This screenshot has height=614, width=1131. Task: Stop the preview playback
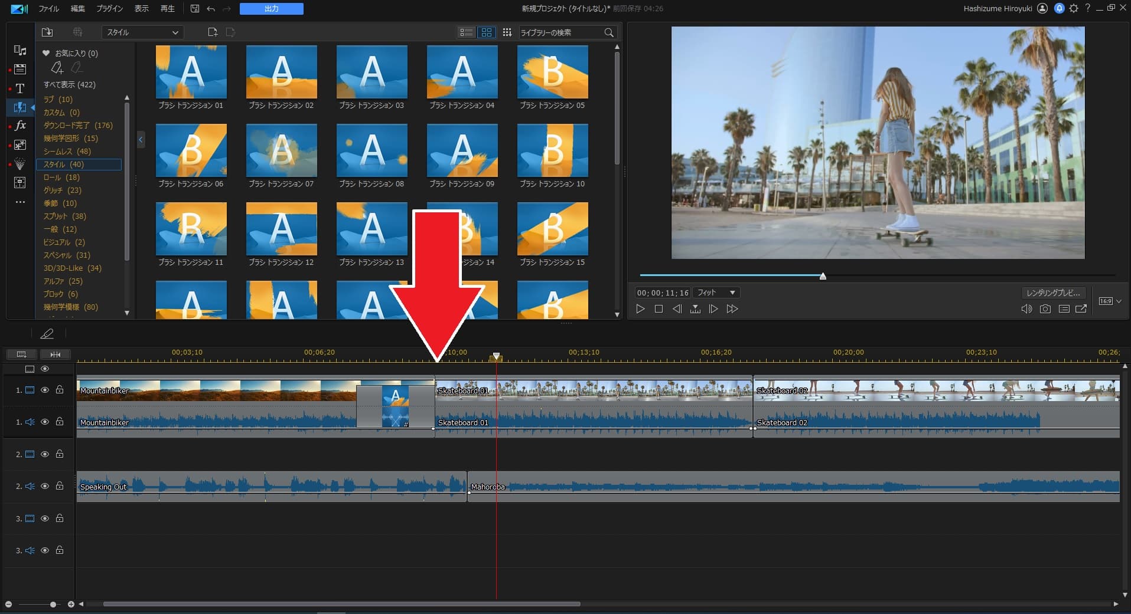[x=659, y=309]
